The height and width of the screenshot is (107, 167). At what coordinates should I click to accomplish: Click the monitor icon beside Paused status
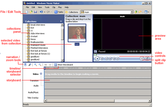coord(95,52)
